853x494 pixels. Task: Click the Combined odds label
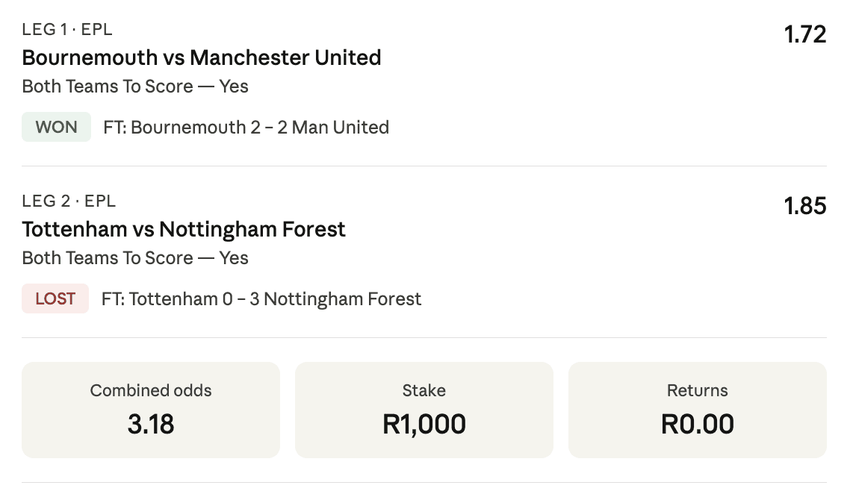[x=151, y=390]
